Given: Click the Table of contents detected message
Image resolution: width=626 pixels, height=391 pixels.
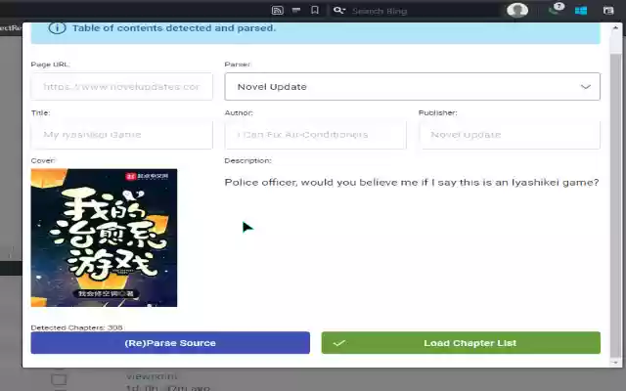Looking at the screenshot, I should point(174,28).
